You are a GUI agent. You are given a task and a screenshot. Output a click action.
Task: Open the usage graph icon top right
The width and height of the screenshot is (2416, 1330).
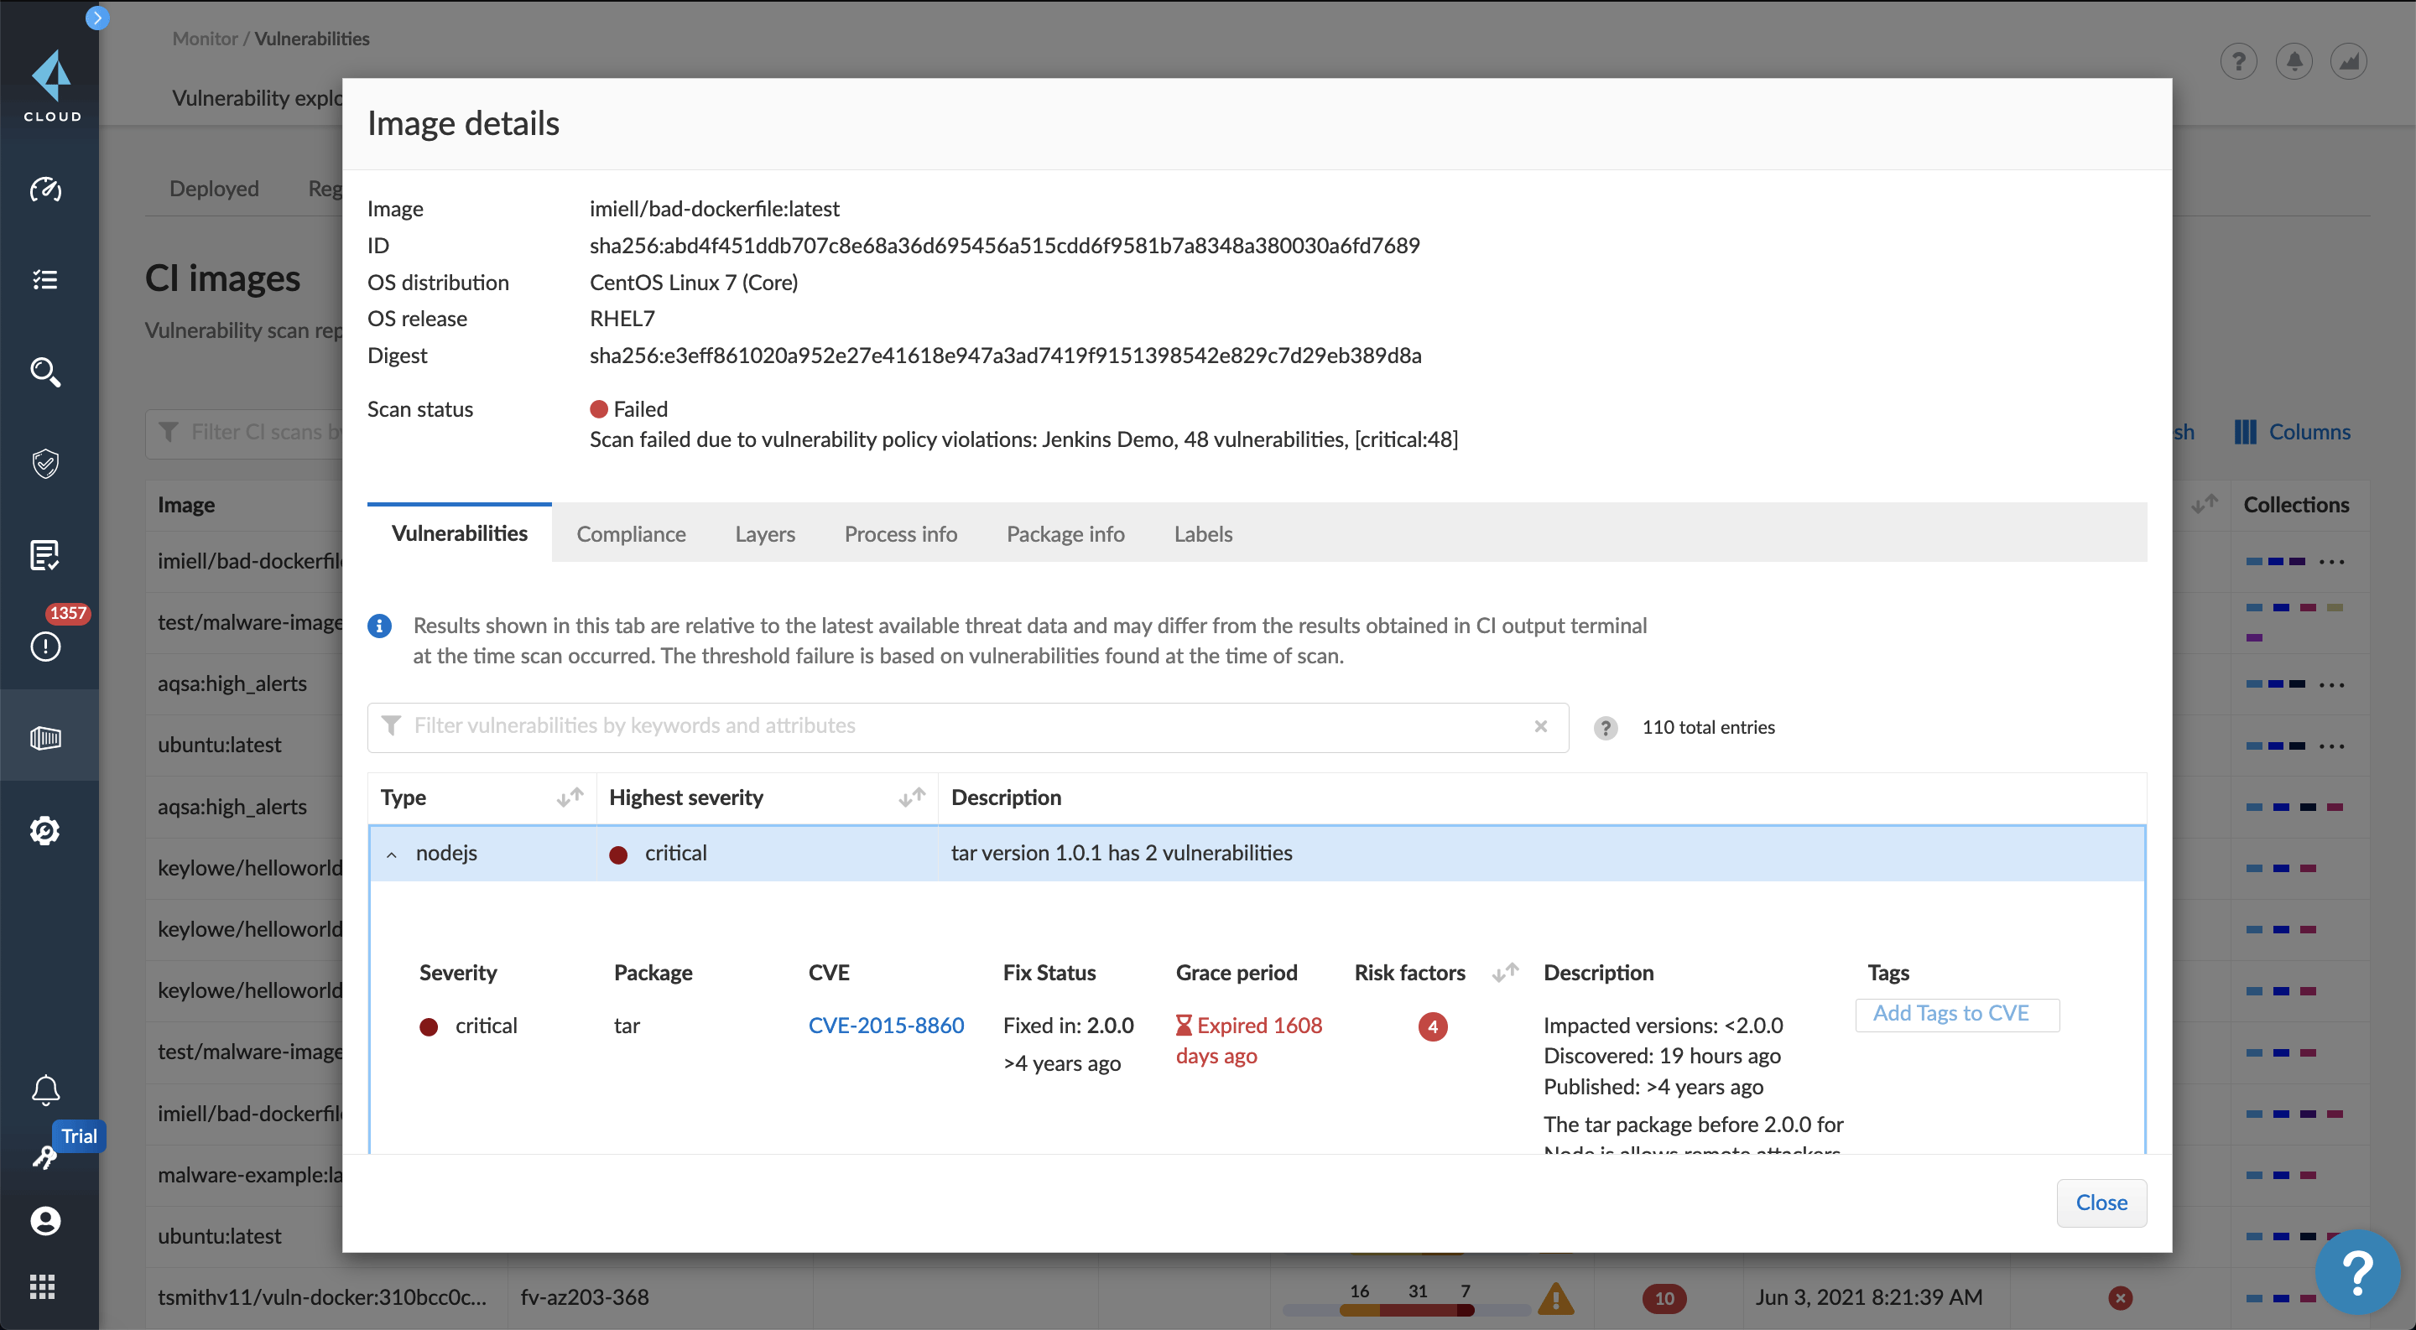click(2350, 61)
